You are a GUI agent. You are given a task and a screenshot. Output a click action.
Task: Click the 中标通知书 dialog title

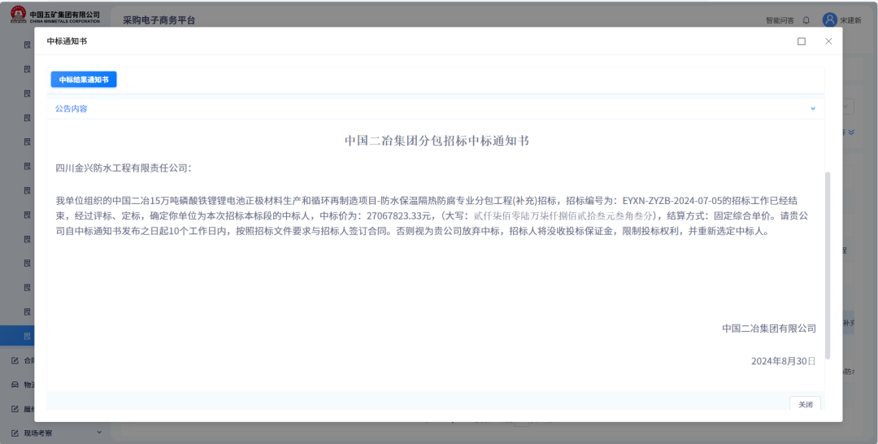point(67,41)
